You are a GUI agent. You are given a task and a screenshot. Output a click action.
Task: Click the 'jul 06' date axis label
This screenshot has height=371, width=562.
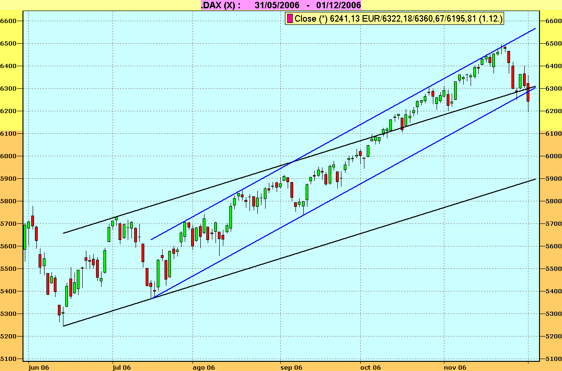point(122,367)
